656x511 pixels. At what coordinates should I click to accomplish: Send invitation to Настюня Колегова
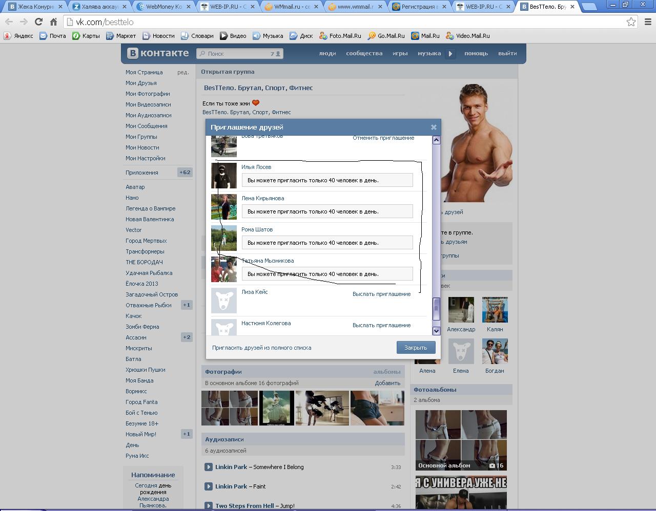point(381,325)
